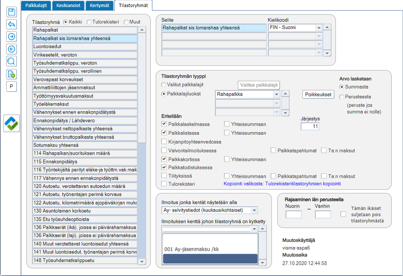Click the Palkkalajiluokat scroll-up arrow

(285, 94)
